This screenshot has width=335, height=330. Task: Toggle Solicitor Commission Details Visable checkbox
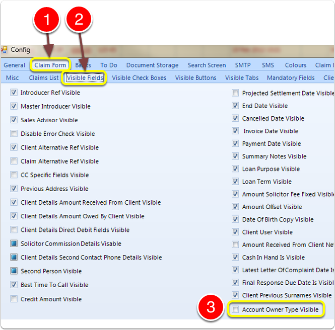(x=14, y=243)
